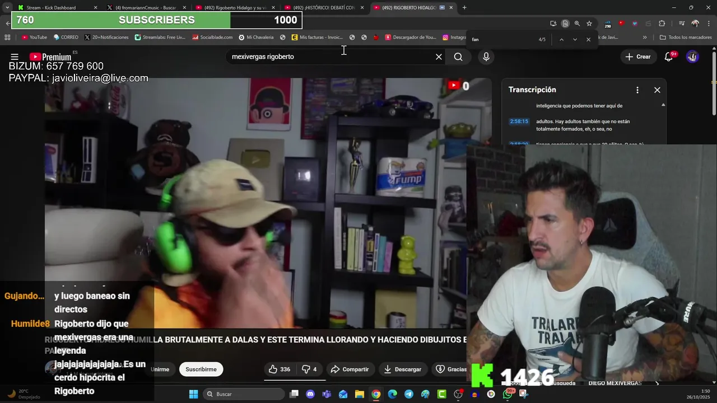Open Chrome three-dot menu

coord(708,24)
